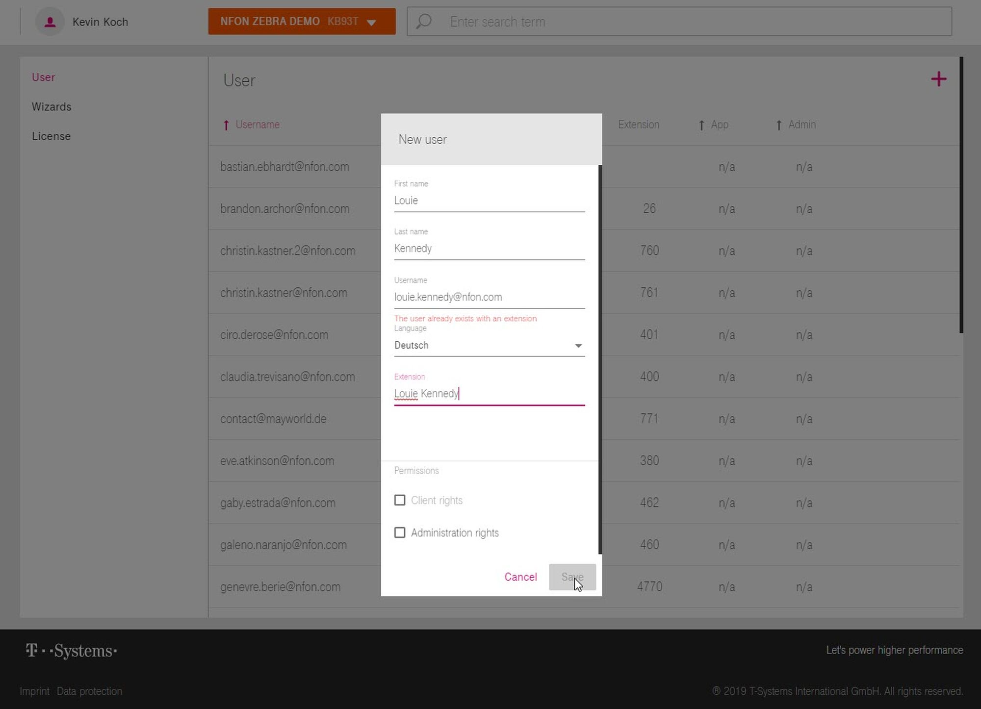981x709 pixels.
Task: Open the Wizards sidebar menu item
Action: (x=52, y=107)
